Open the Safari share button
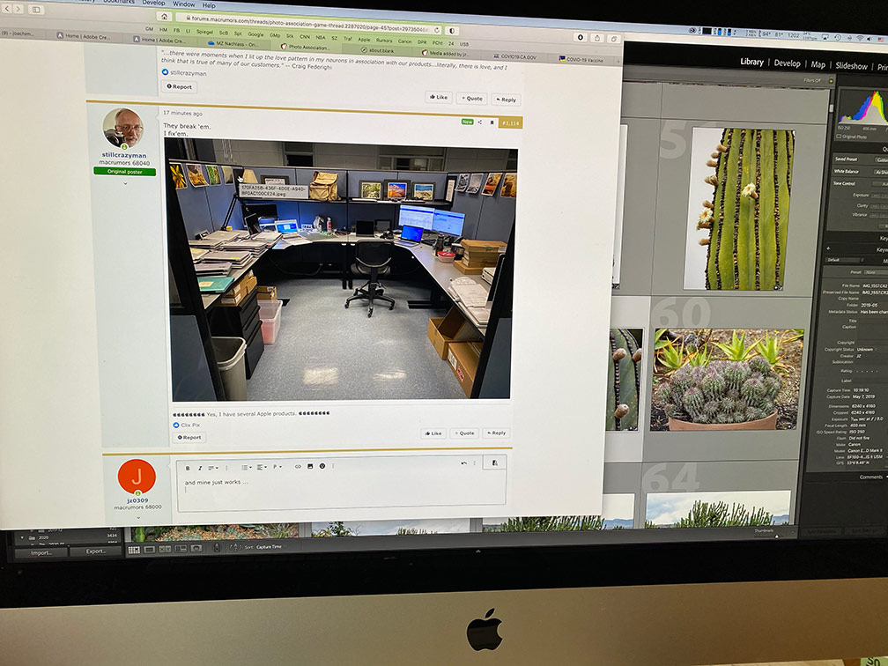The width and height of the screenshot is (888, 666). coord(597,38)
